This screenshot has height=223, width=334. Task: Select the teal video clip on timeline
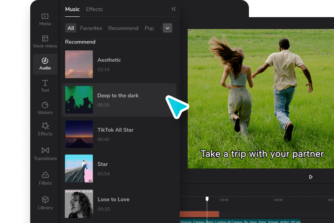click(x=240, y=221)
